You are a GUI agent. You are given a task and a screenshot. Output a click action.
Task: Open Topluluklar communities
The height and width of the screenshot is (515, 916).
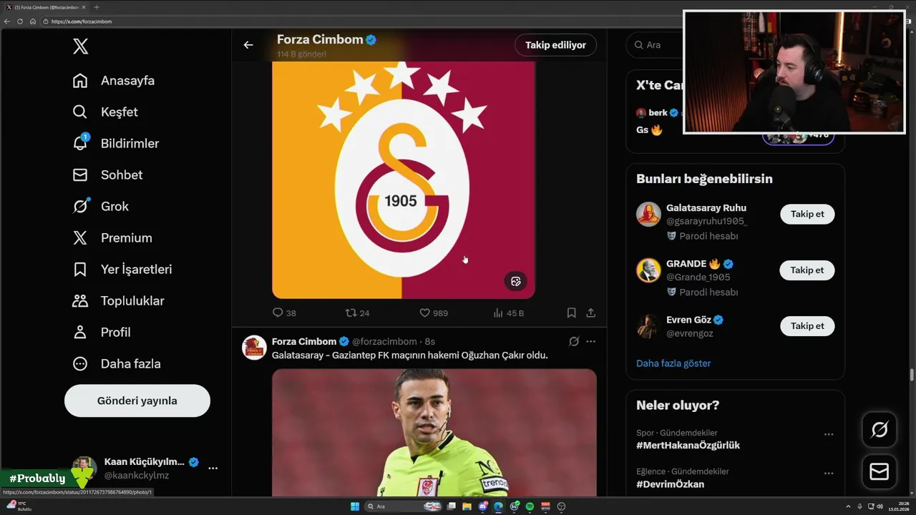(119, 301)
